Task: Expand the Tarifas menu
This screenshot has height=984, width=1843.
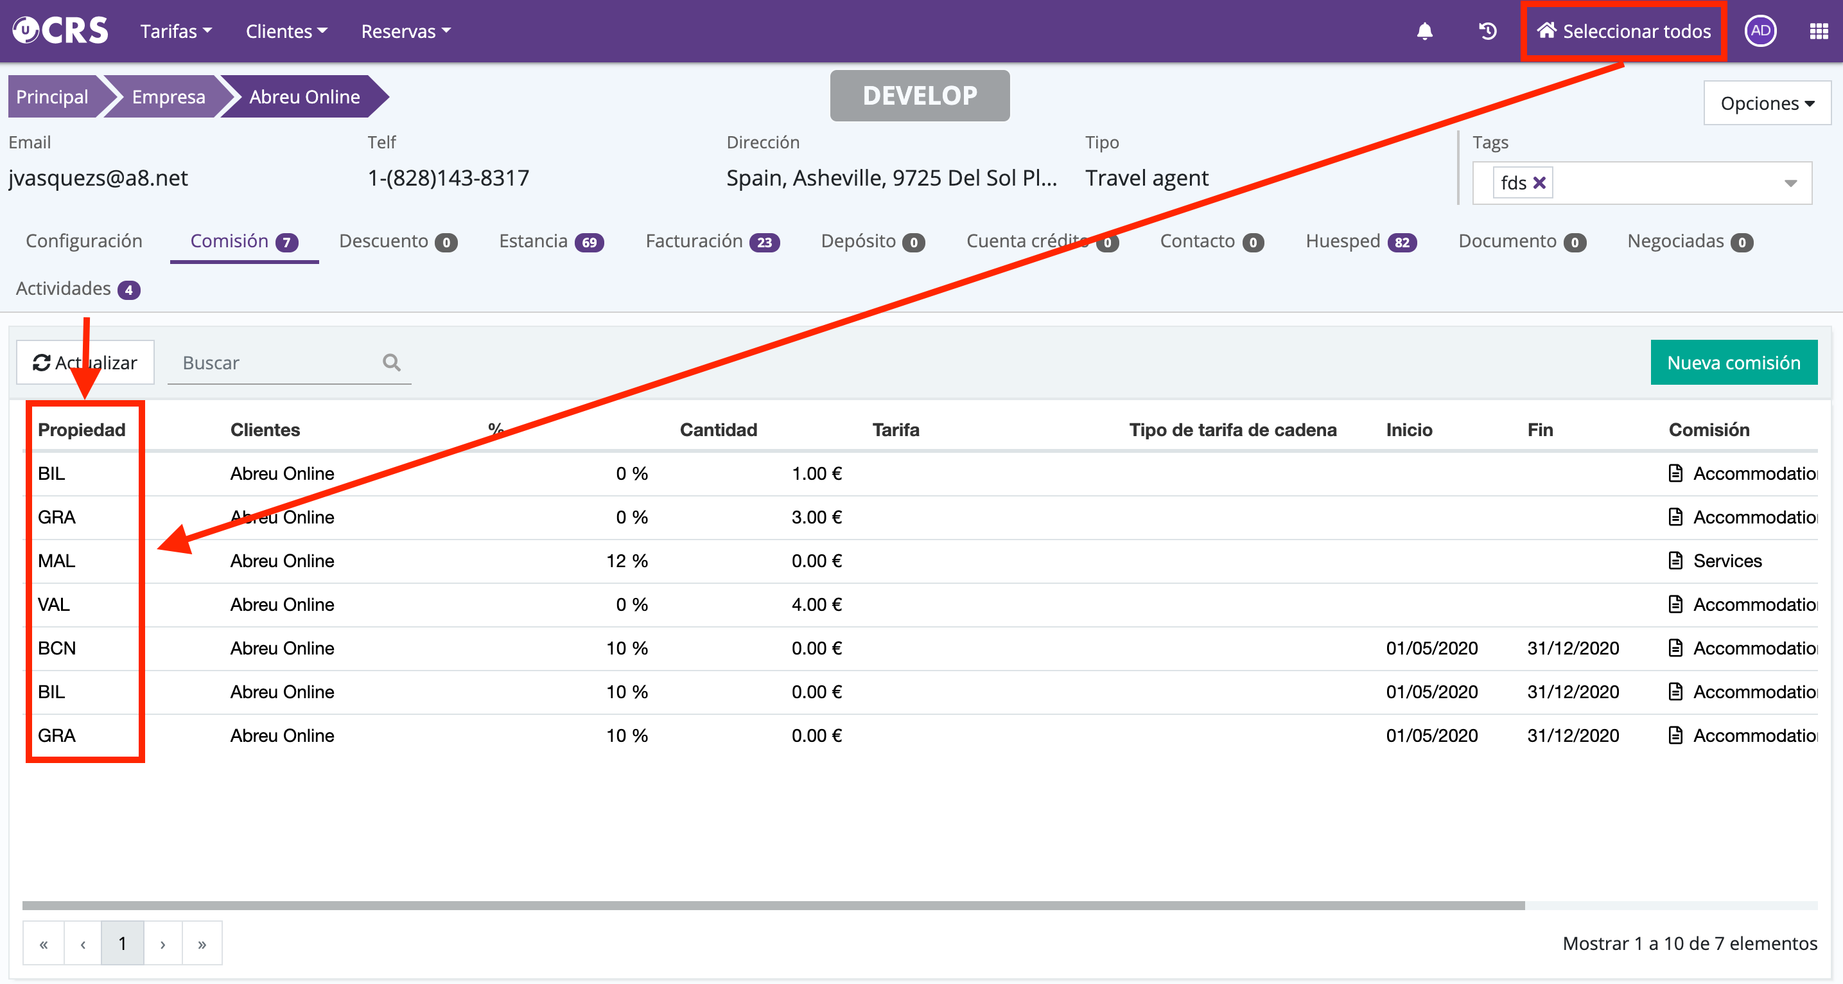Action: point(175,31)
